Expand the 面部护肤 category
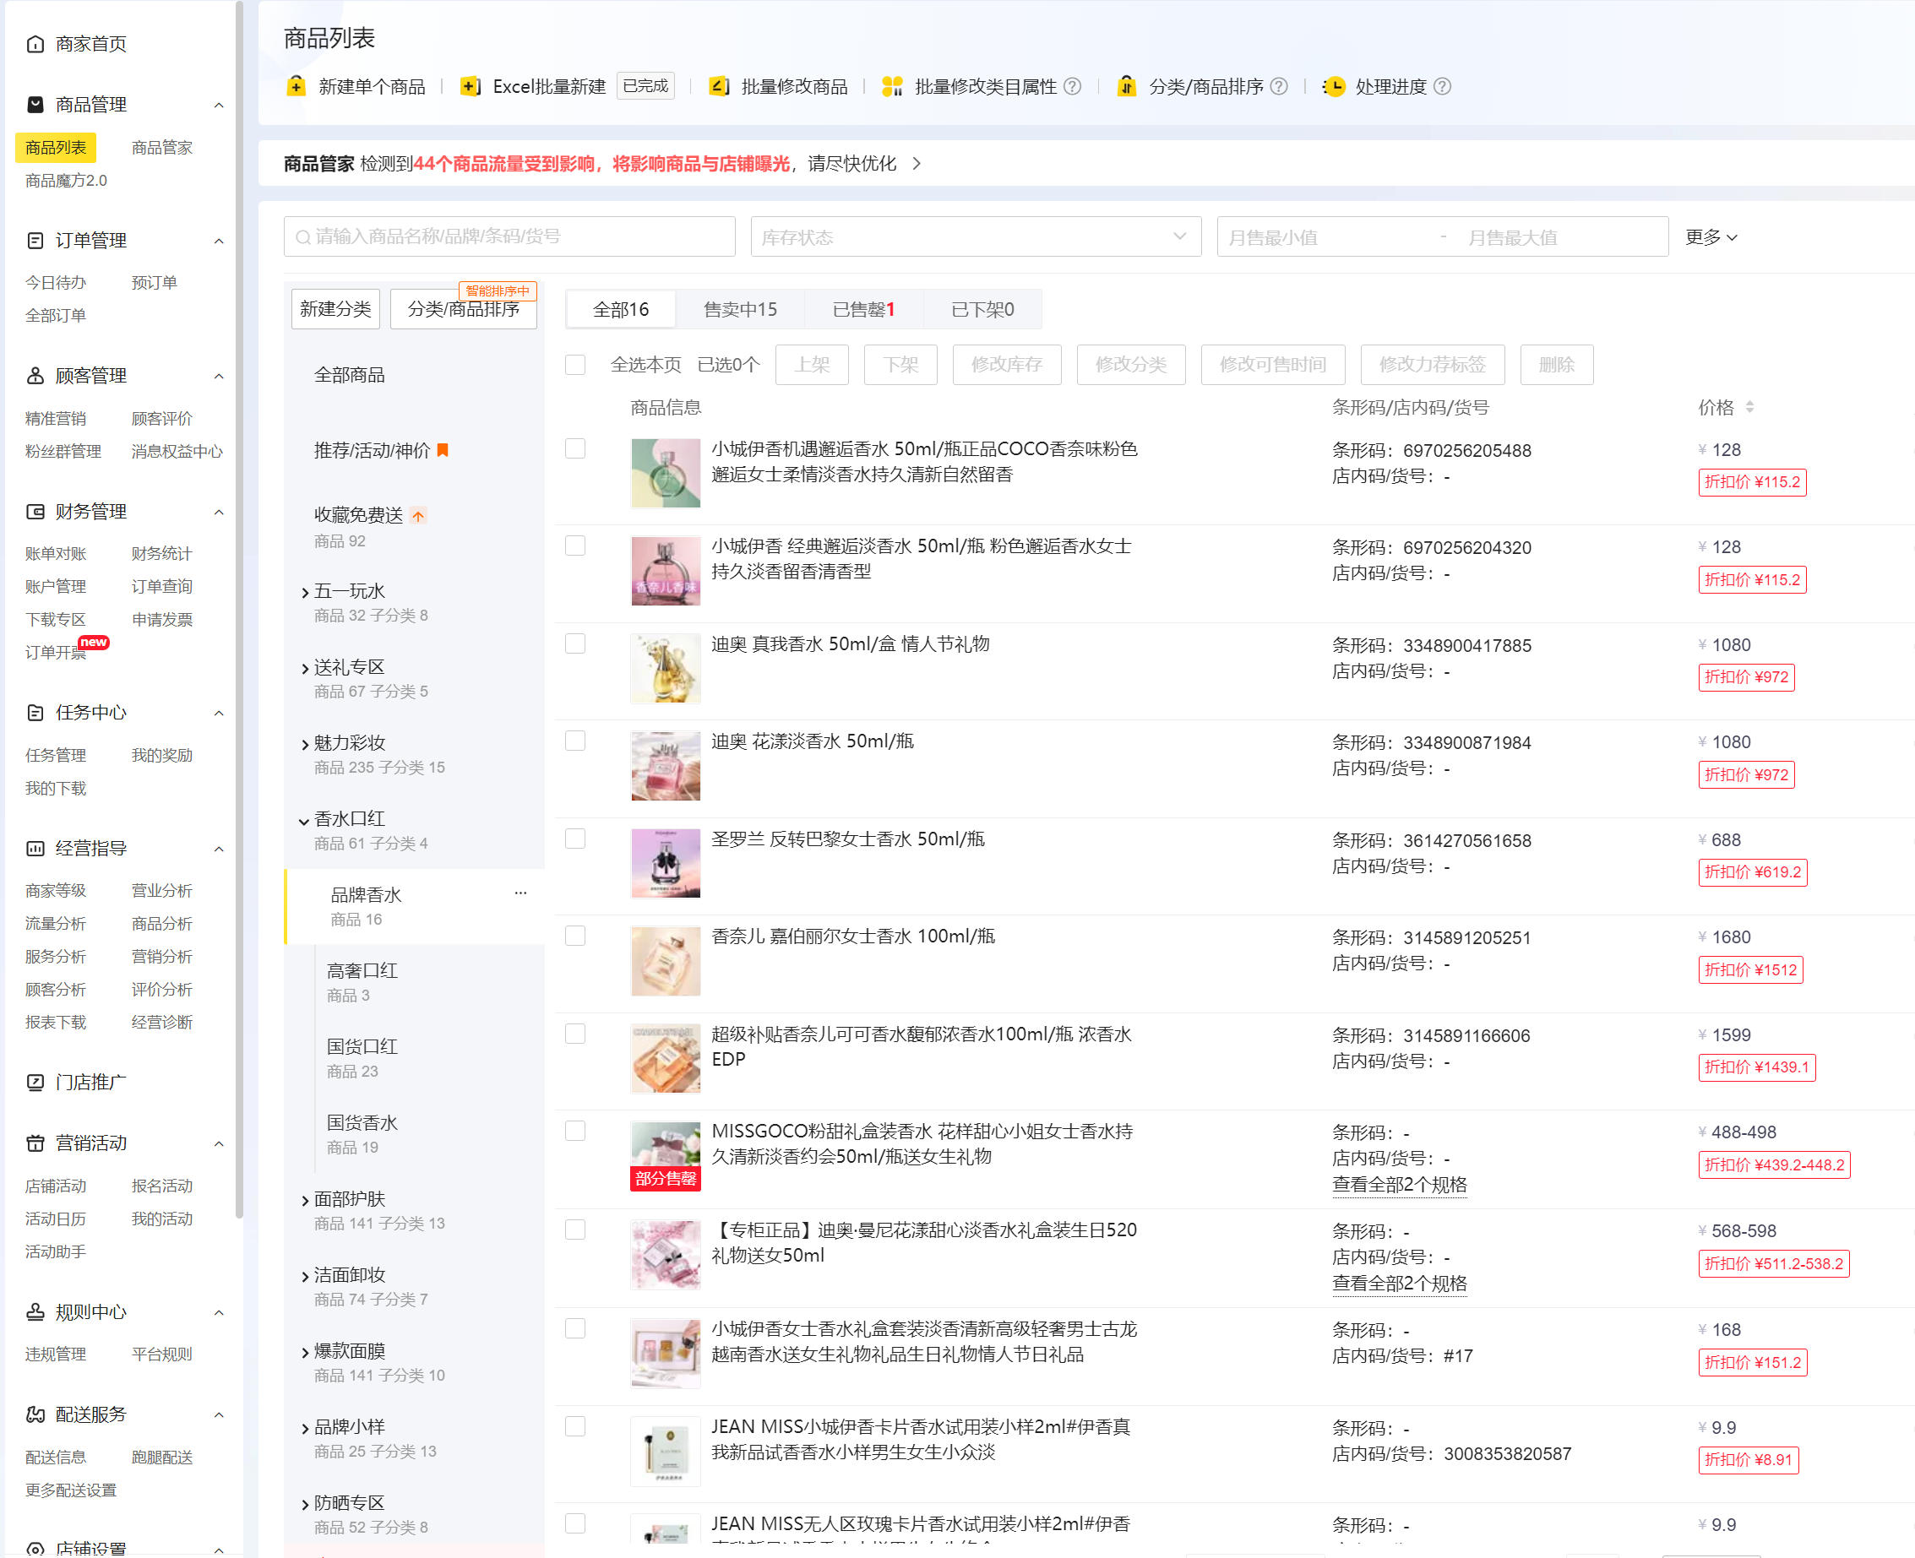The width and height of the screenshot is (1915, 1558). pos(305,1200)
